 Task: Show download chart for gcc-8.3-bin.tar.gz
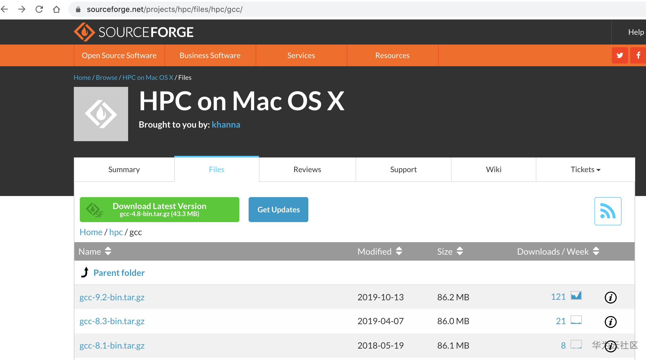576,320
